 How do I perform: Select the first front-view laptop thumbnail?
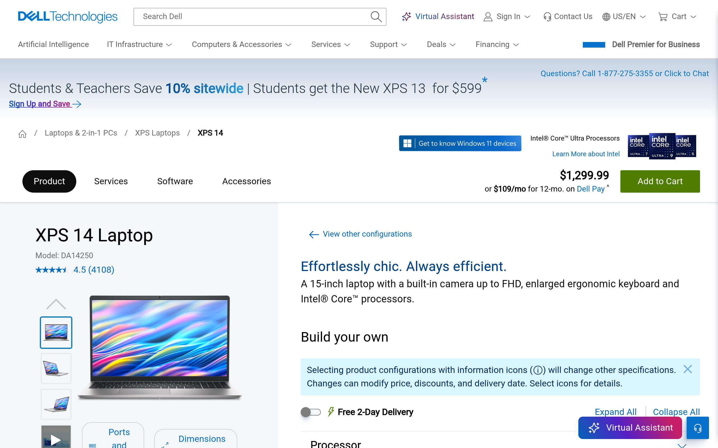point(56,332)
